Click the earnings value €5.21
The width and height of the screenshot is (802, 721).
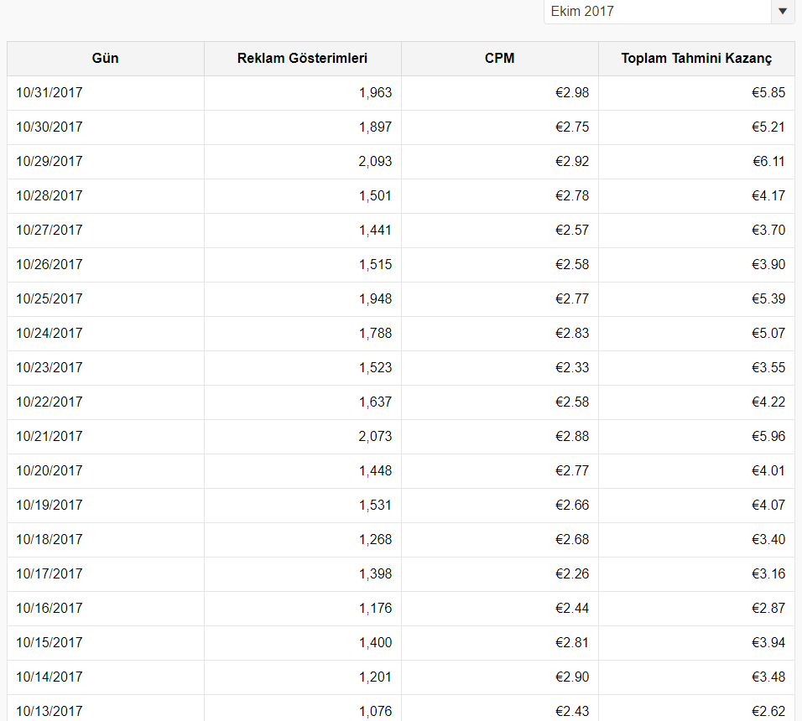[x=768, y=127]
